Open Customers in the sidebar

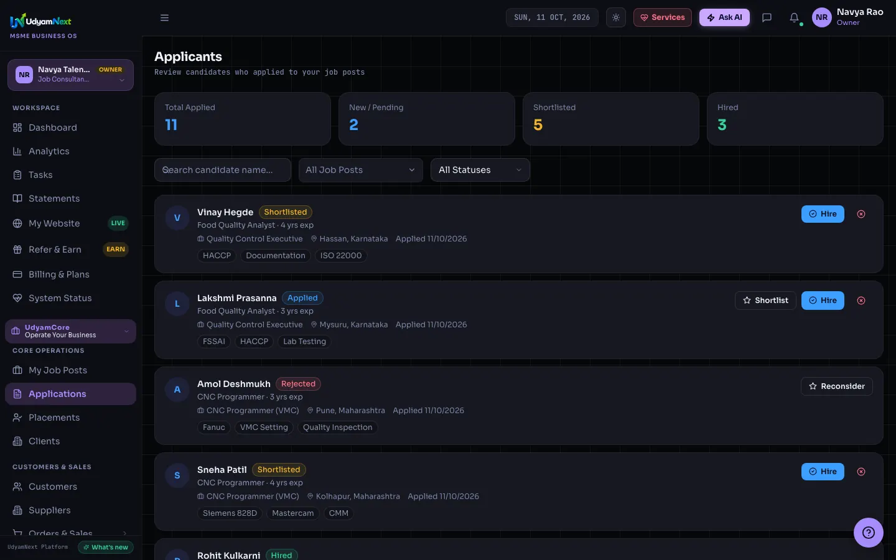point(70,487)
